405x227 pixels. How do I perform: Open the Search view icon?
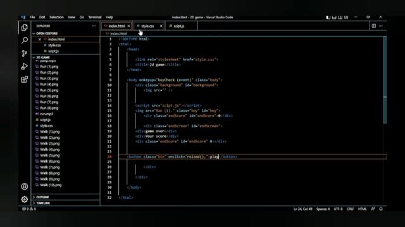click(25, 40)
